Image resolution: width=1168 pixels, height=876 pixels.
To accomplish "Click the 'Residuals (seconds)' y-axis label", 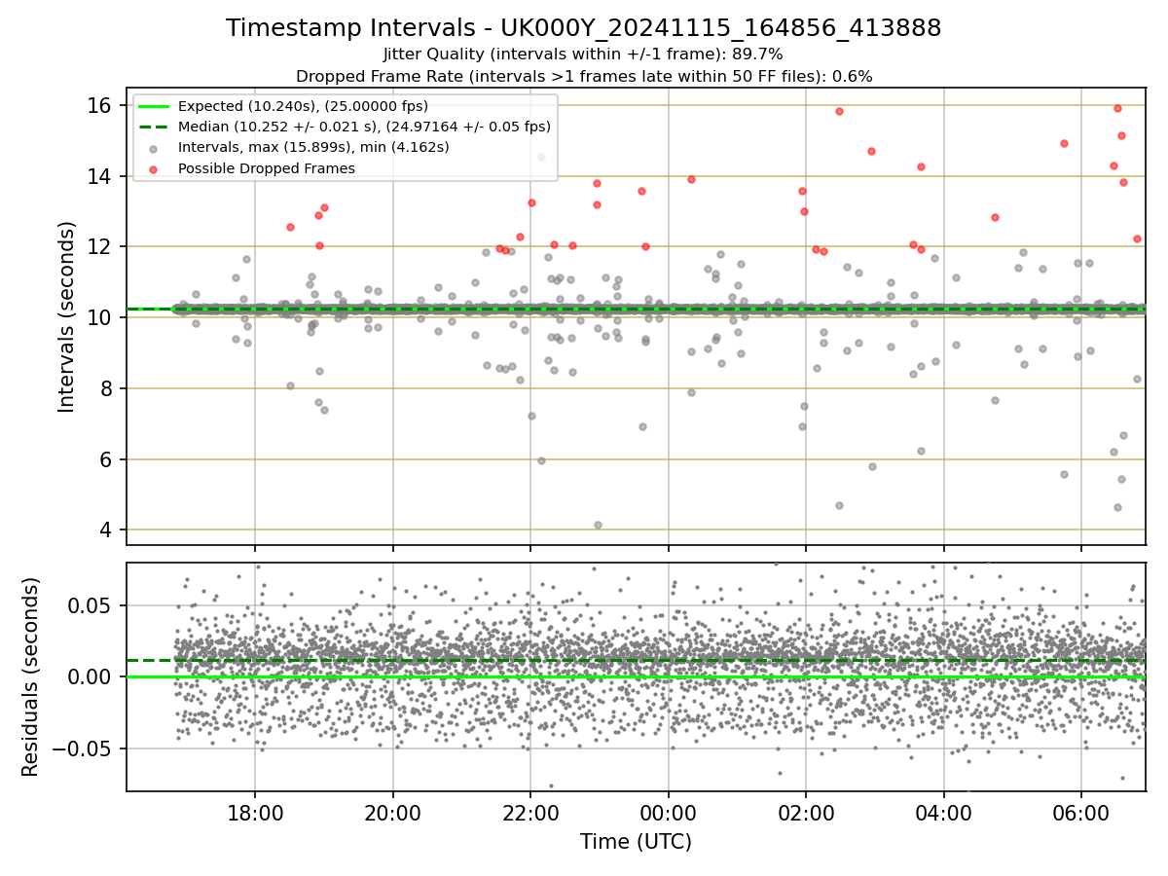I will tap(31, 676).
